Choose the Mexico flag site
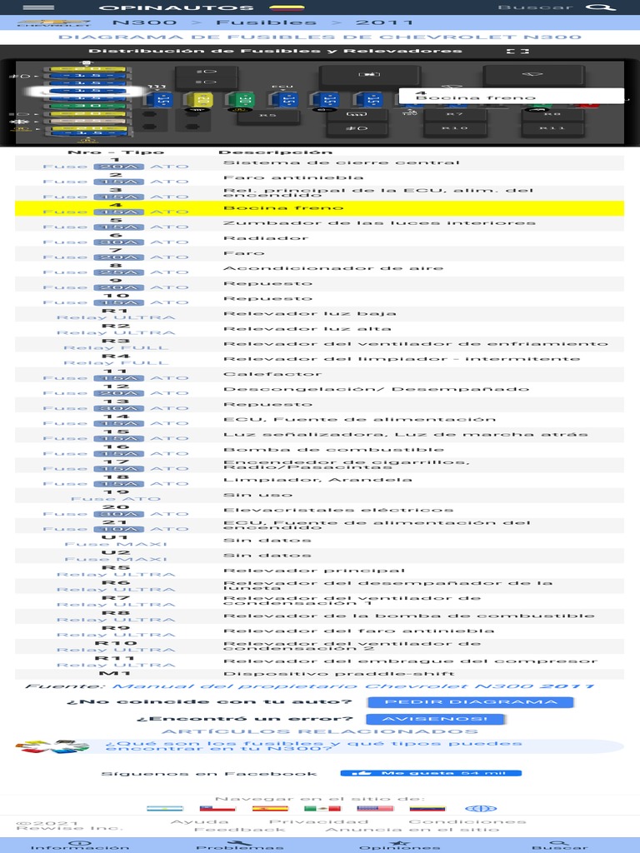Image resolution: width=640 pixels, height=853 pixels. point(322,808)
